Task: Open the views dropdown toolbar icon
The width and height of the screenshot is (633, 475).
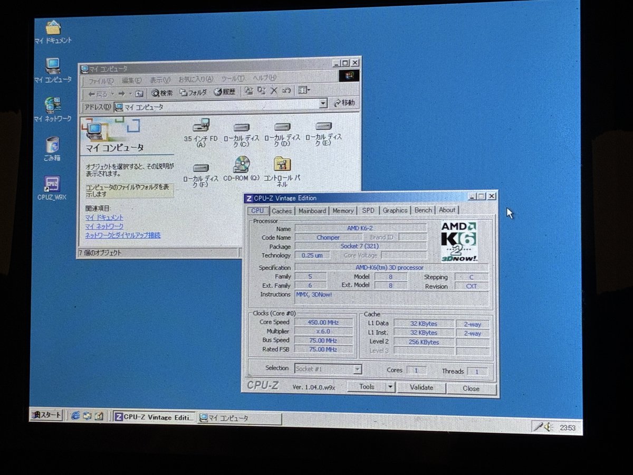Action: coord(304,90)
